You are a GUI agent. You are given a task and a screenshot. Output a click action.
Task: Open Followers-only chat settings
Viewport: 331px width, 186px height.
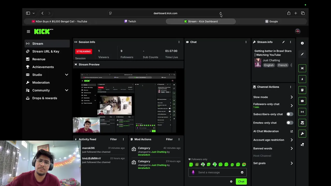point(273,105)
